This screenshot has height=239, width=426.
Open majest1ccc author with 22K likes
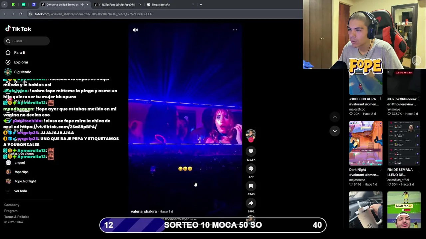click(x=357, y=109)
